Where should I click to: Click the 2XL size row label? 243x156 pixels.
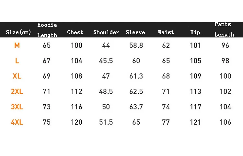coord(17,92)
